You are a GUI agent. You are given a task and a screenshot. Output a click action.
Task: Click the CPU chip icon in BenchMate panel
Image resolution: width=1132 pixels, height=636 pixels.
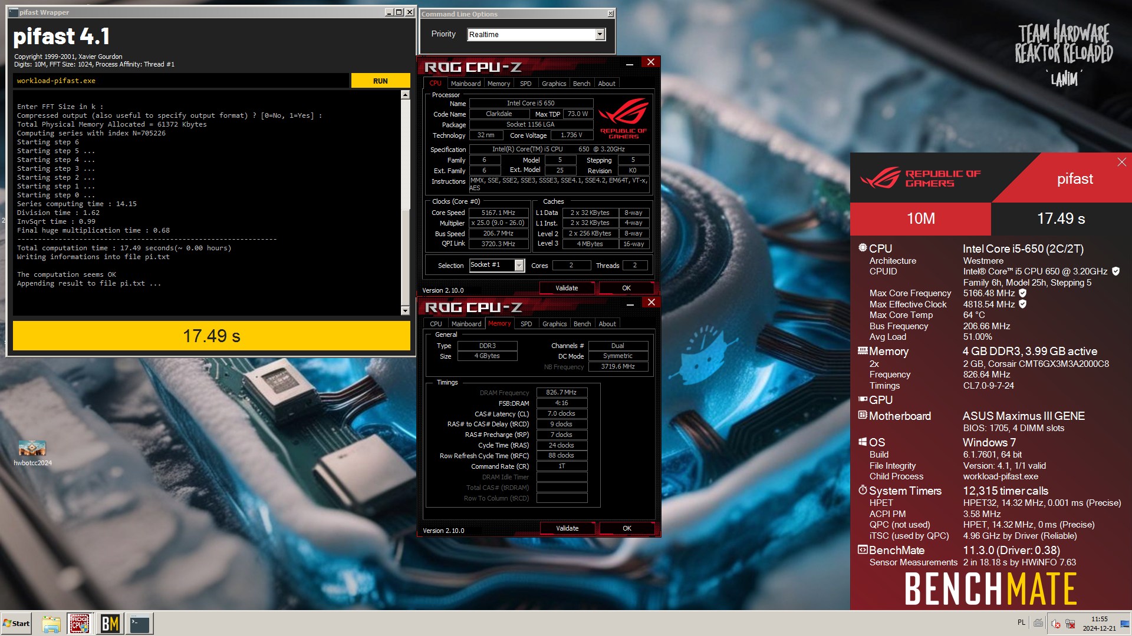[x=863, y=248]
